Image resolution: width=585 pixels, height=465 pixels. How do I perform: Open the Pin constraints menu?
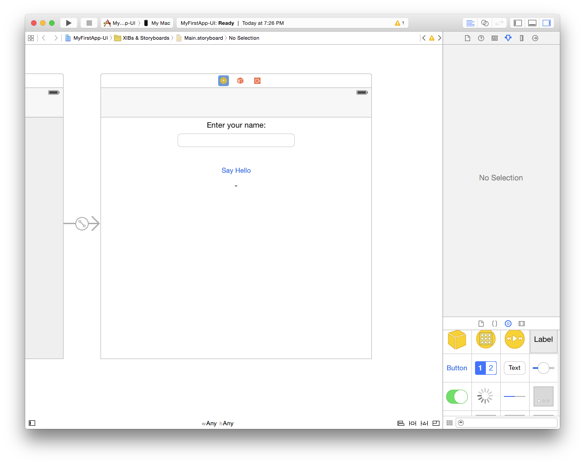412,423
